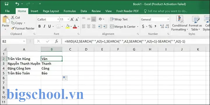Click Merge & Center
Image resolution: width=210 pixels, height=105 pixels.
coord(123,26)
